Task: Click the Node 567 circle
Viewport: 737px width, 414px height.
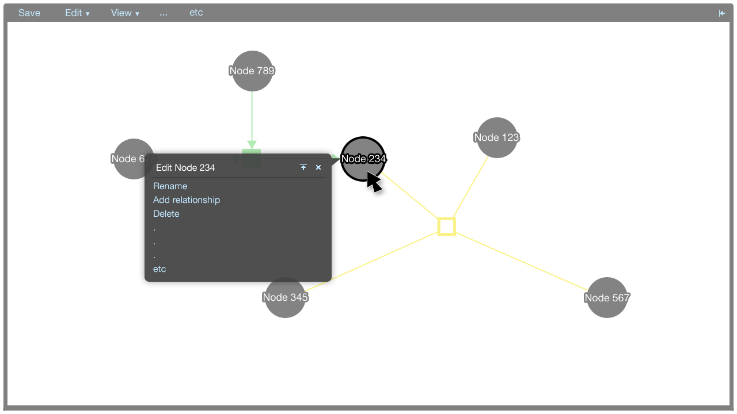Action: point(607,297)
